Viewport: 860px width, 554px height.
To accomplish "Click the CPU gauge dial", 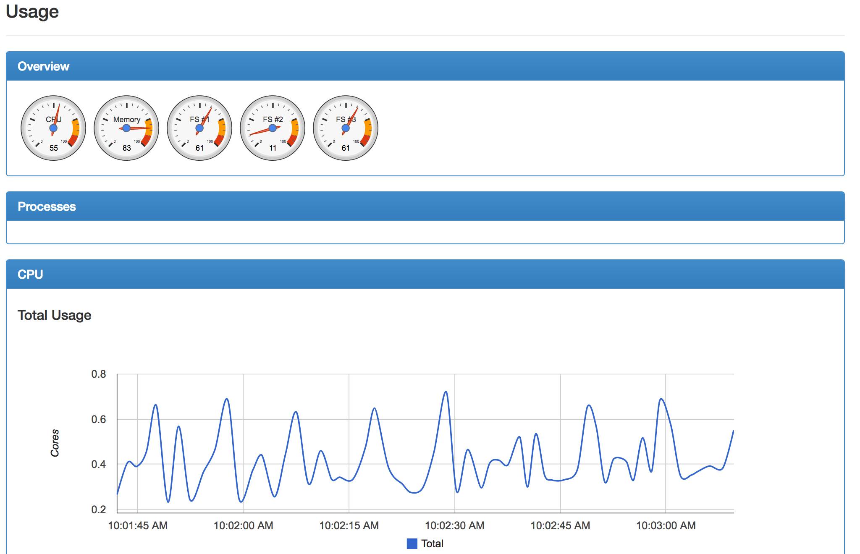I will [53, 128].
